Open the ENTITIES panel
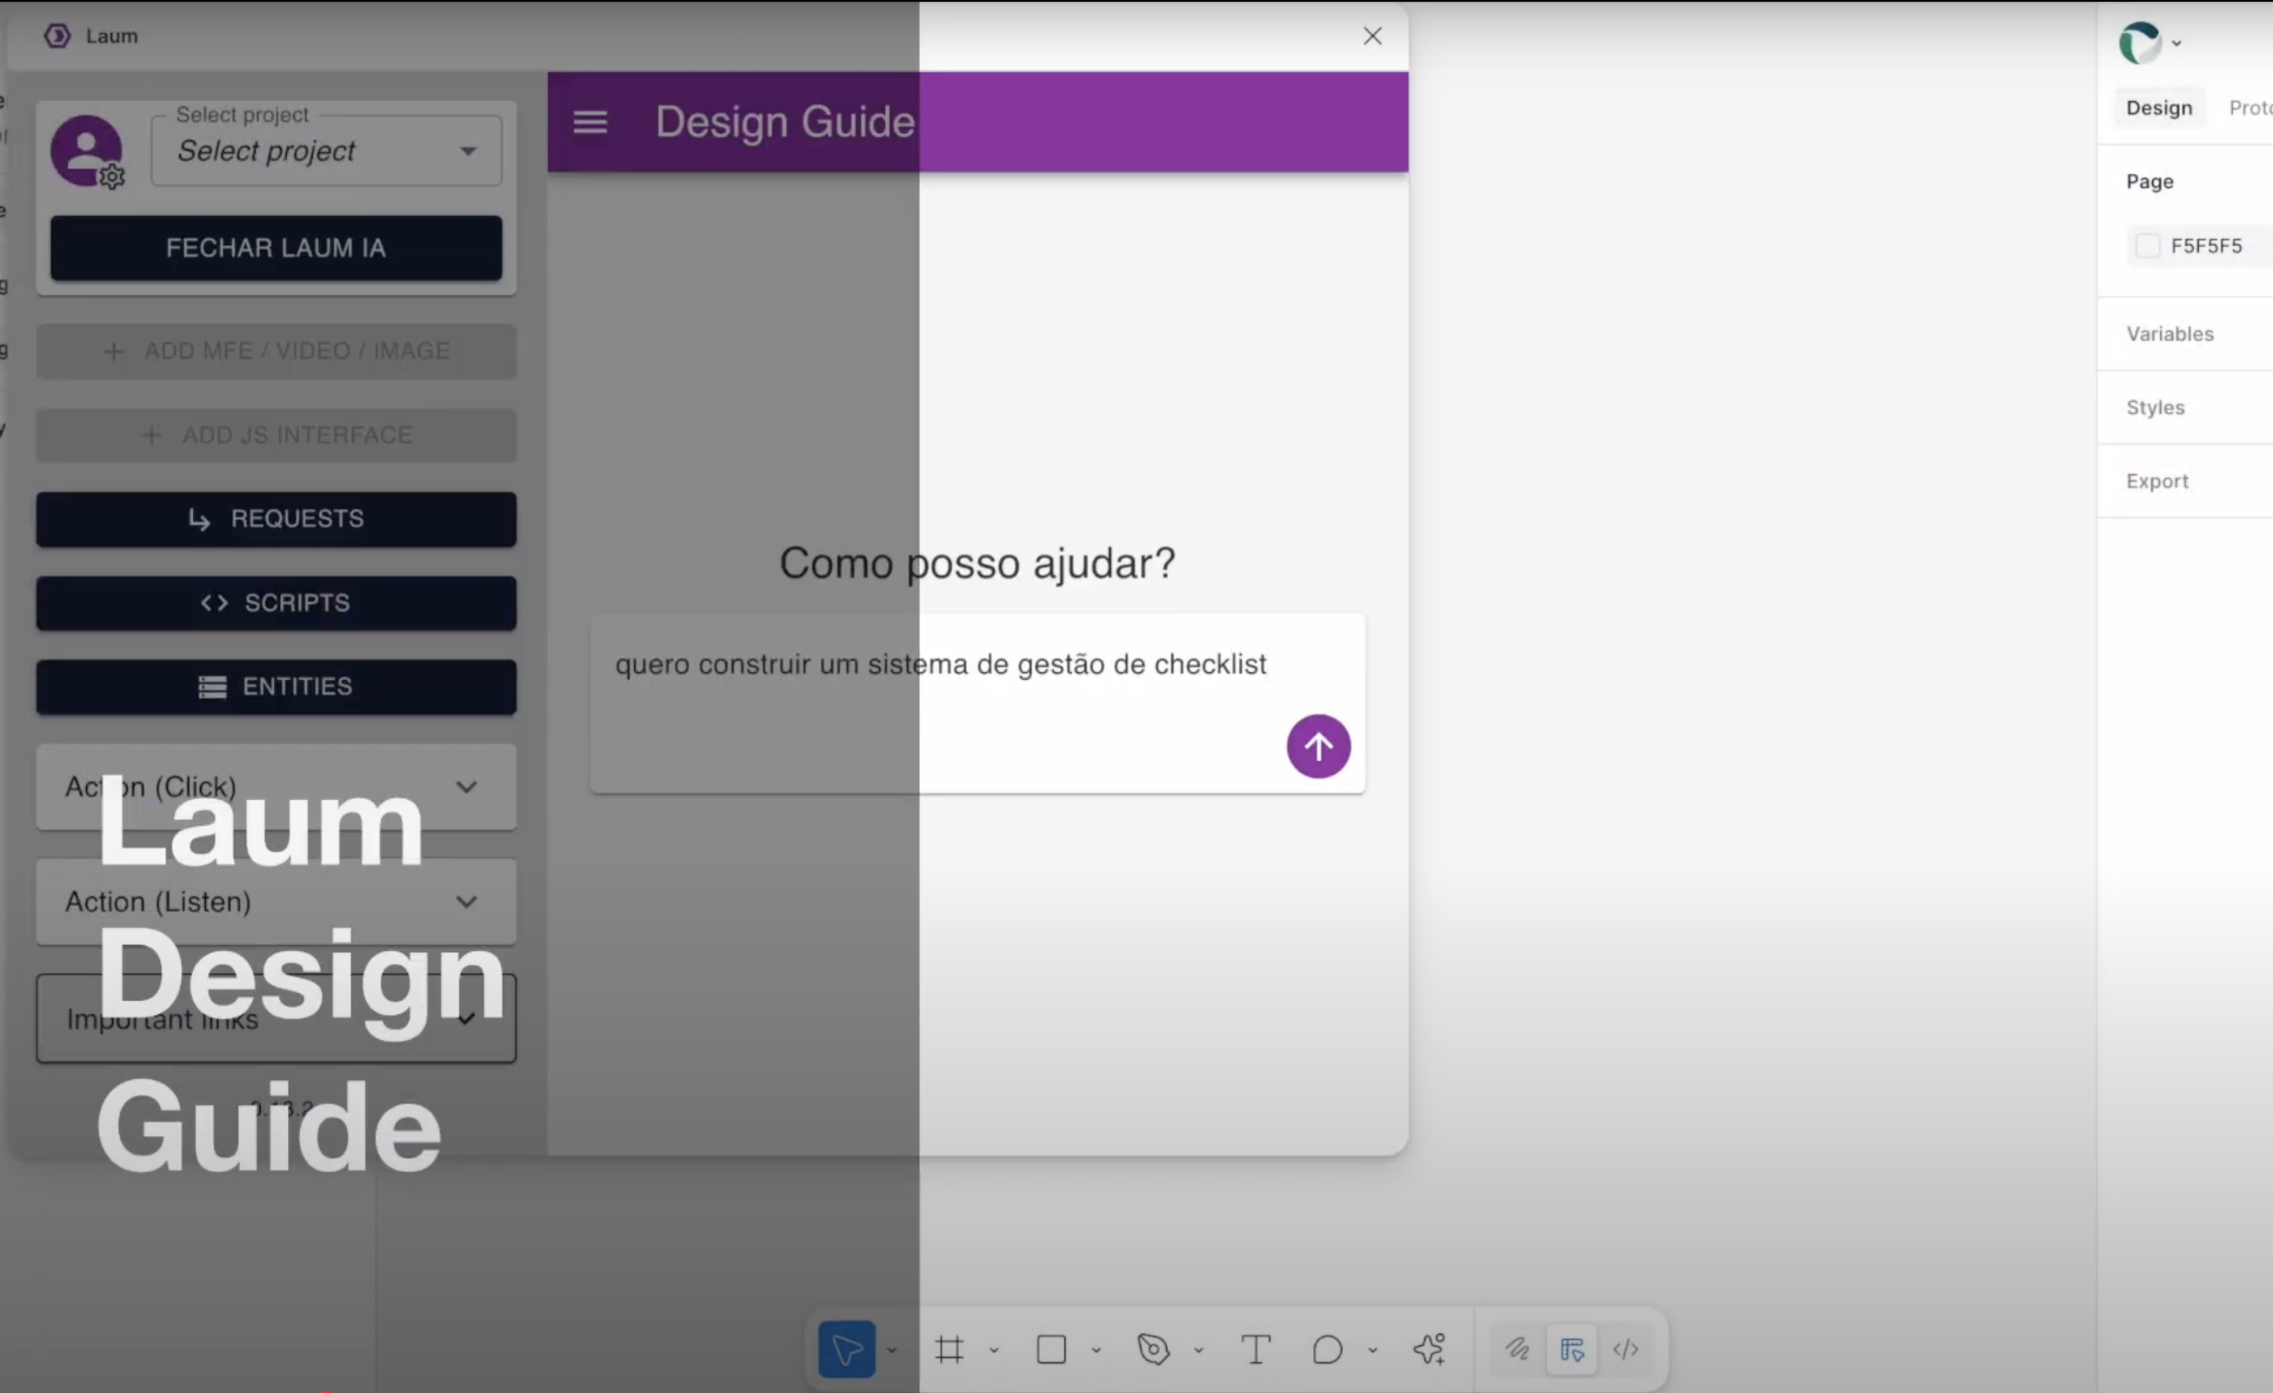The width and height of the screenshot is (2273, 1393). pyautogui.click(x=276, y=686)
